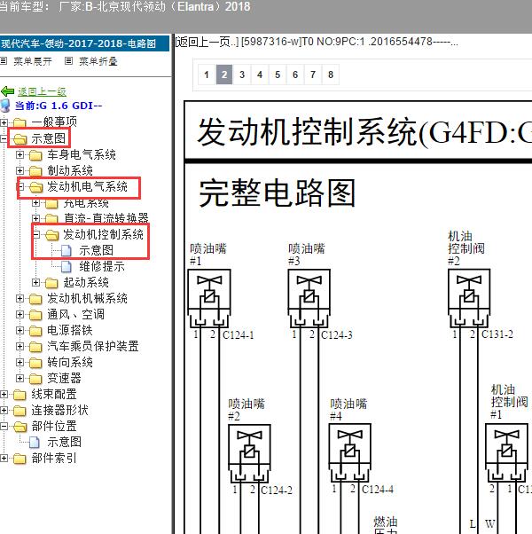Screen dimensions: 532x534
Task: Click folder icon beside 变速器
Action: pos(35,379)
